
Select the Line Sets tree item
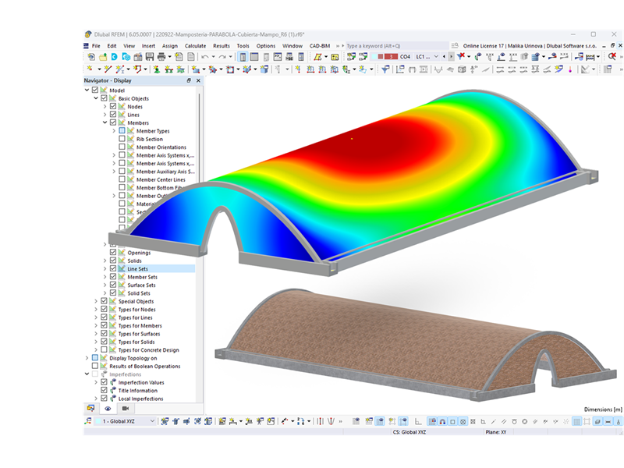pos(138,268)
